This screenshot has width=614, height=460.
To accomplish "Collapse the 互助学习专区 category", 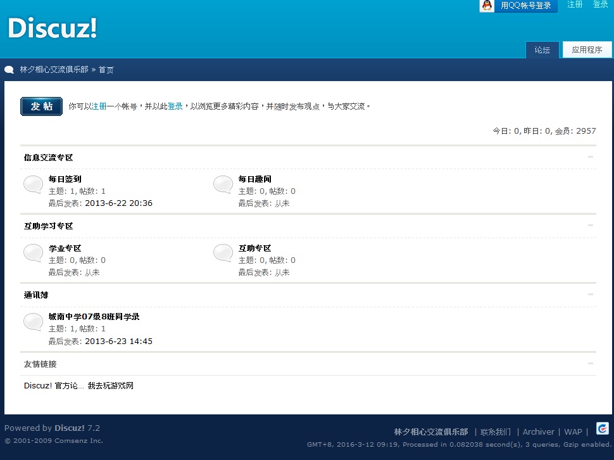I will click(591, 226).
